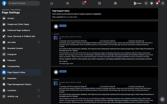
Task: Click first UNREAD badge
Action: [63, 26]
